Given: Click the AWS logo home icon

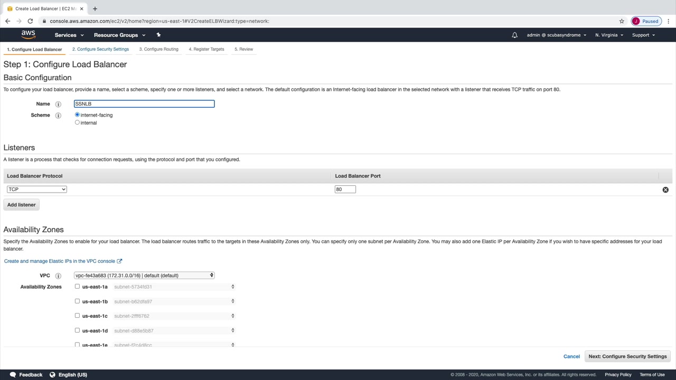Looking at the screenshot, I should point(28,35).
